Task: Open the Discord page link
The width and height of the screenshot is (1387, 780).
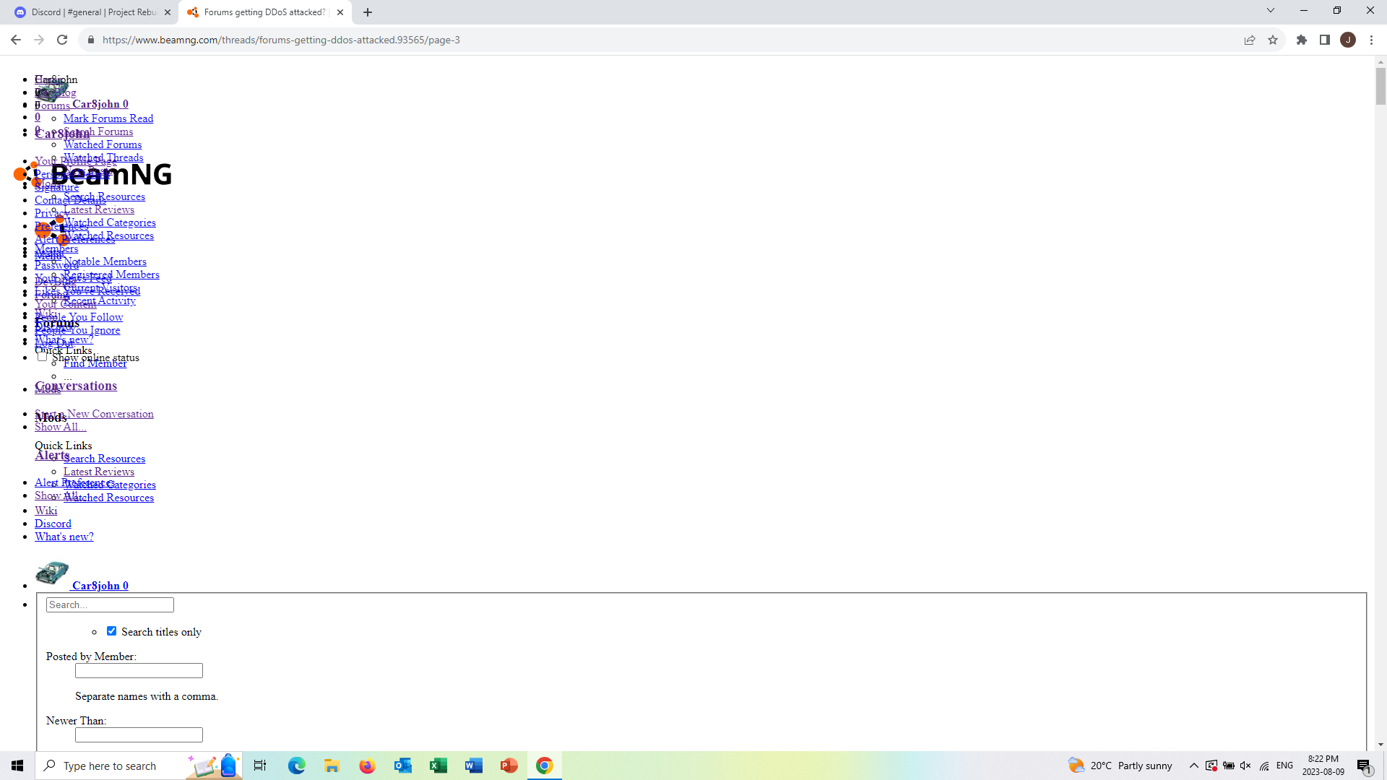Action: 53,524
